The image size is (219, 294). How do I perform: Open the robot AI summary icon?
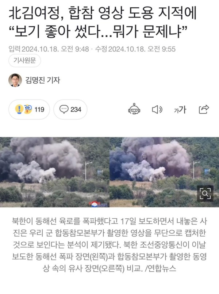134,109
